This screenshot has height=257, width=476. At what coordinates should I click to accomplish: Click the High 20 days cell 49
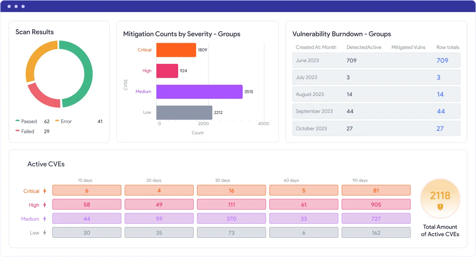[x=159, y=204]
